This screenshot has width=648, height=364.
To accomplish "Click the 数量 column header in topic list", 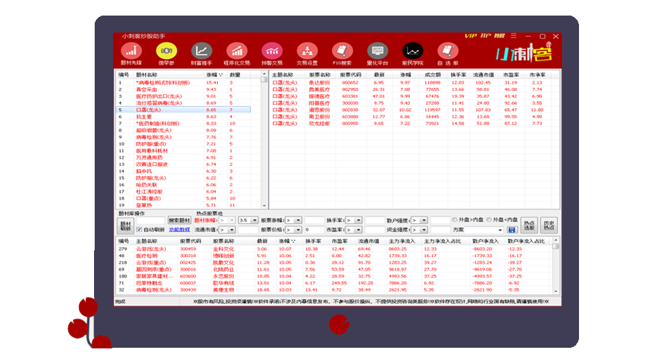I will pyautogui.click(x=235, y=75).
